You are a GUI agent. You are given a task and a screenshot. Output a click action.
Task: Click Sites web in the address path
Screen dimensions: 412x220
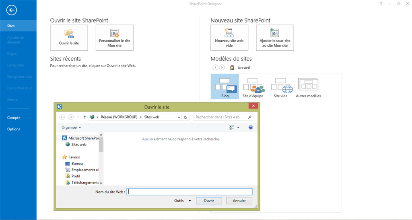pos(152,117)
